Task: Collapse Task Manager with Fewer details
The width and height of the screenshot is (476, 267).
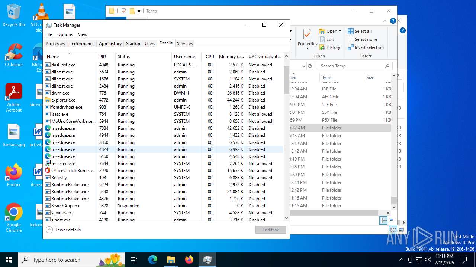Action: (63, 230)
